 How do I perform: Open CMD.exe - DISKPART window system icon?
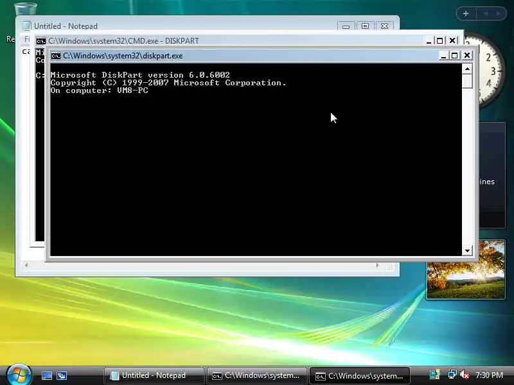(x=41, y=41)
